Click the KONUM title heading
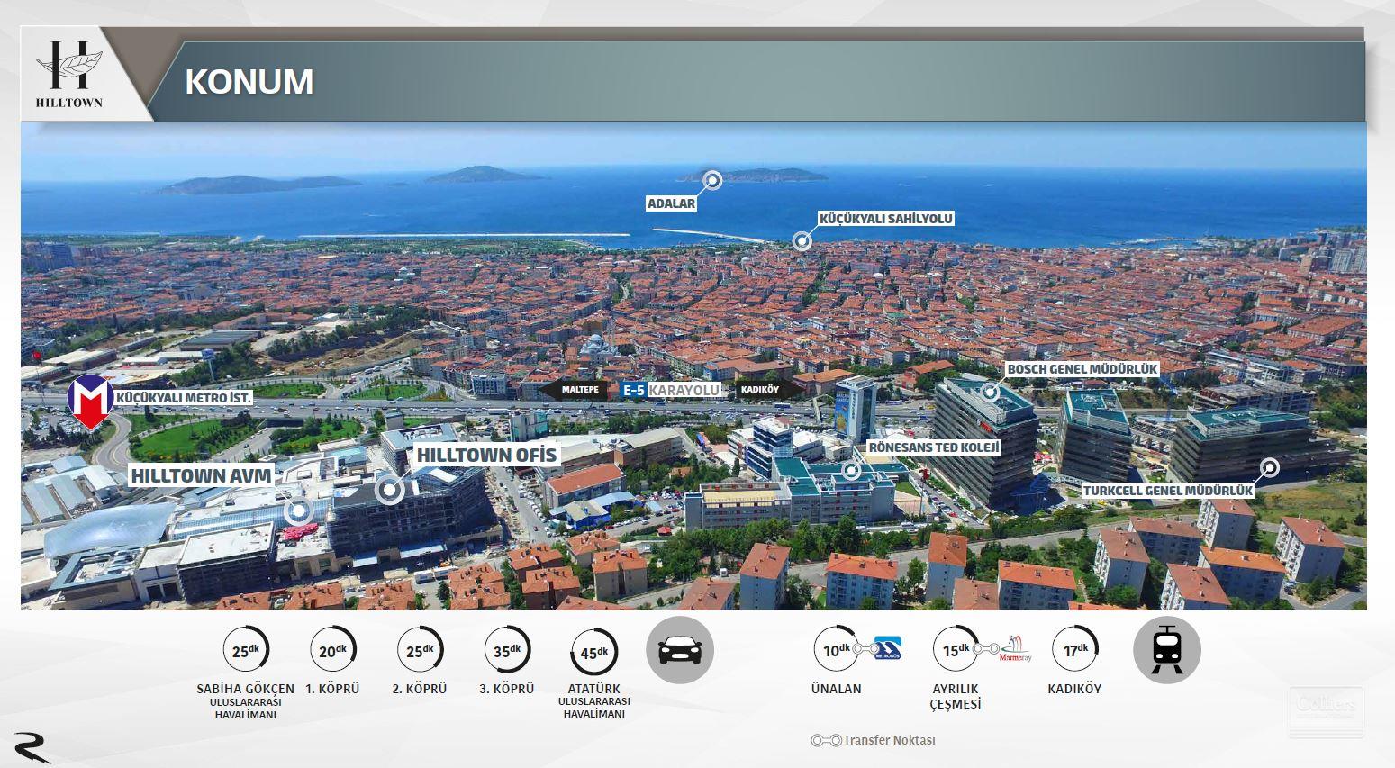1395x768 pixels. pyautogui.click(x=249, y=82)
